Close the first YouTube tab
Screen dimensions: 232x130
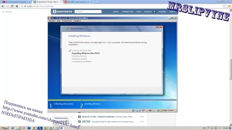coord(30,2)
